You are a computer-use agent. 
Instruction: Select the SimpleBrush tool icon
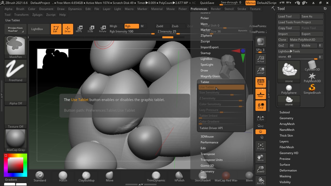pyautogui.click(x=312, y=89)
